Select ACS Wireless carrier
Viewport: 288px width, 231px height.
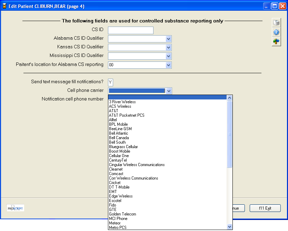168,106
